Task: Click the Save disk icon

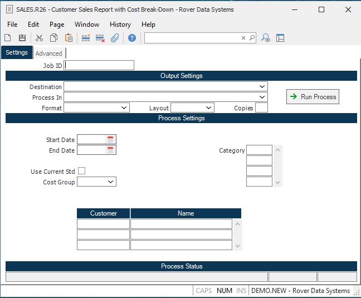Action: (x=22, y=38)
